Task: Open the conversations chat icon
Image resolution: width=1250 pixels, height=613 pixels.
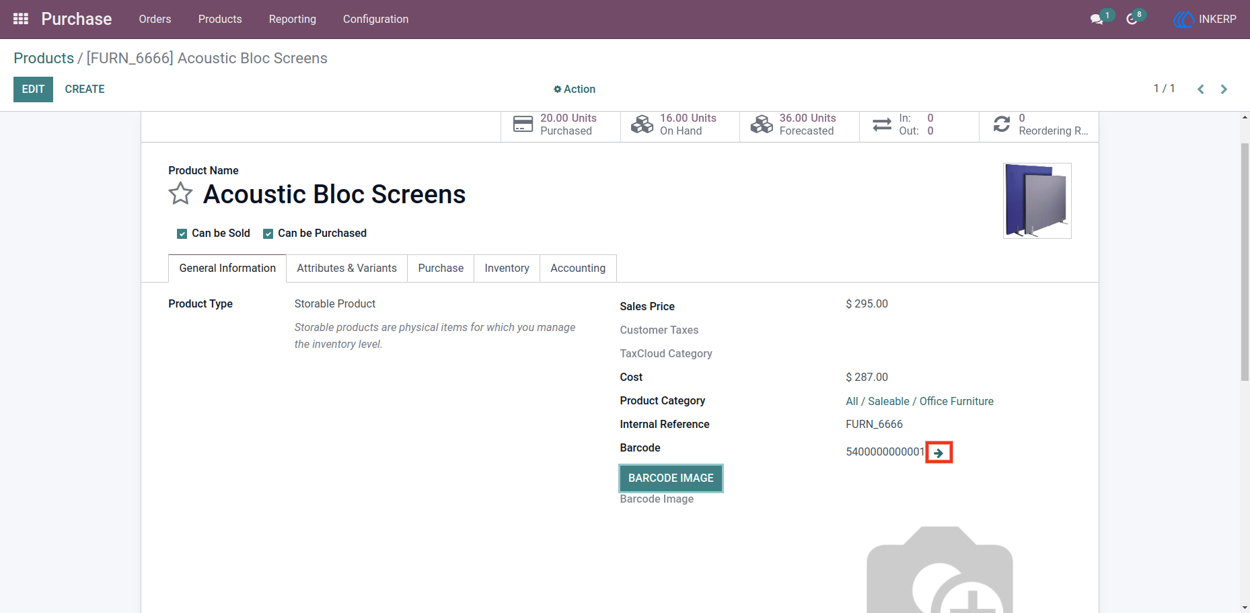Action: coord(1097,19)
